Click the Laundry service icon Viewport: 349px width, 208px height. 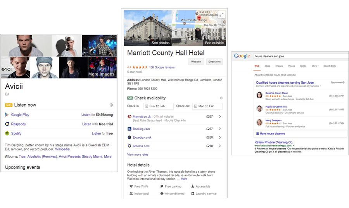pos(192,194)
